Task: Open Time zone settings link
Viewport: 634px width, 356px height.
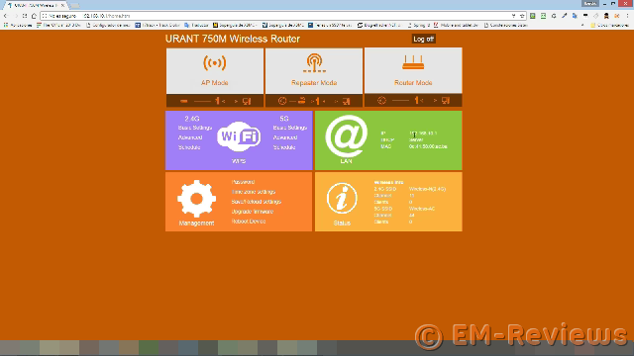Action: coord(254,192)
